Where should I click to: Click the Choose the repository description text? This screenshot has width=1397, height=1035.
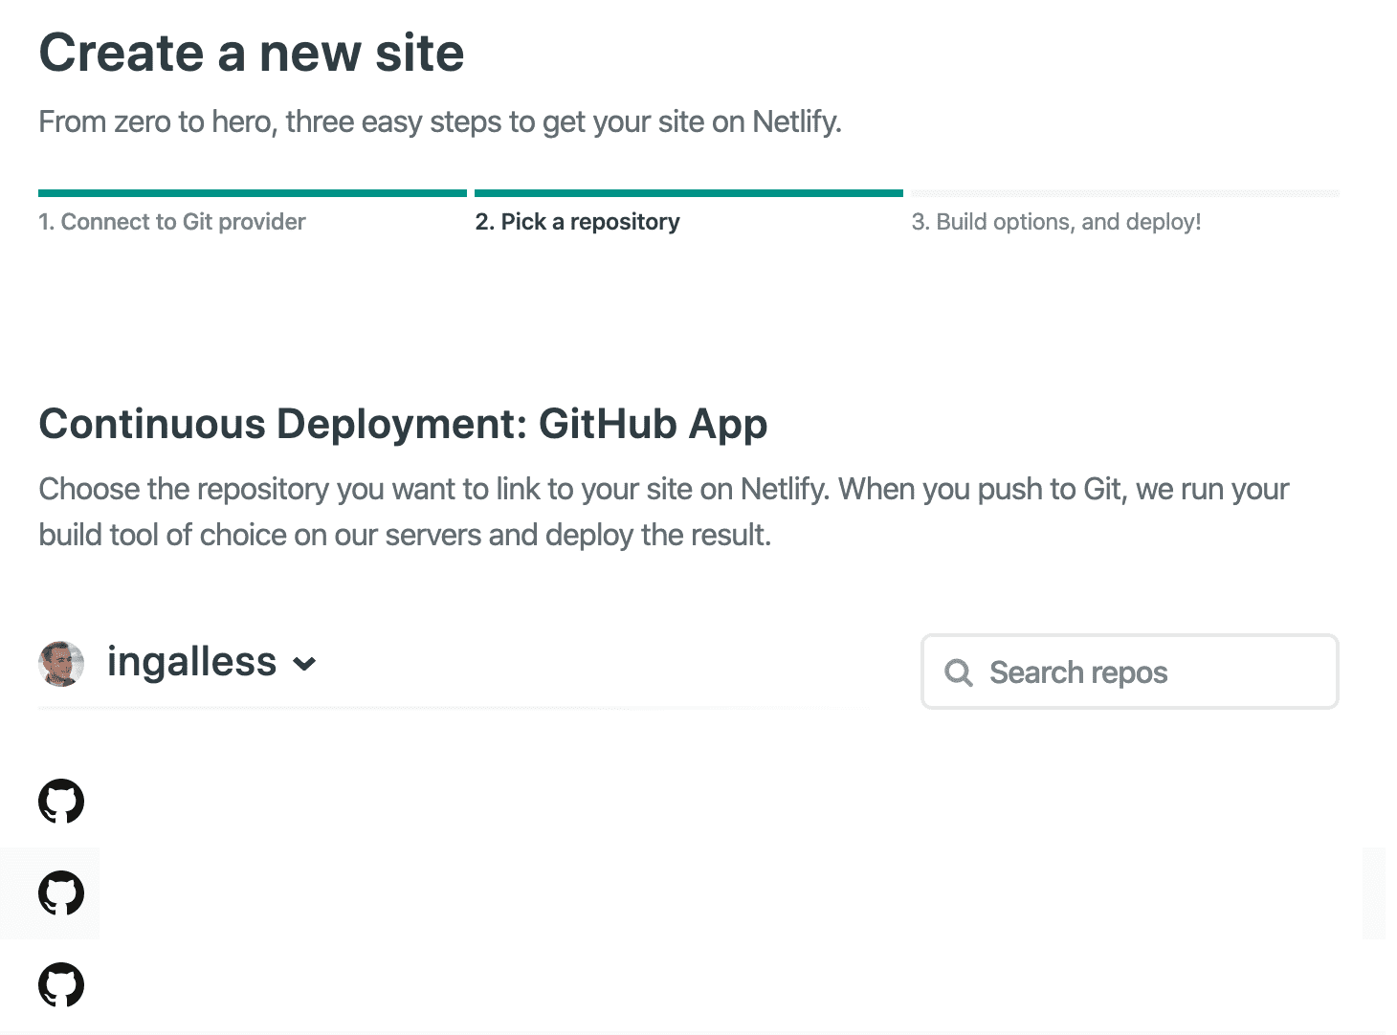pyautogui.click(x=663, y=512)
